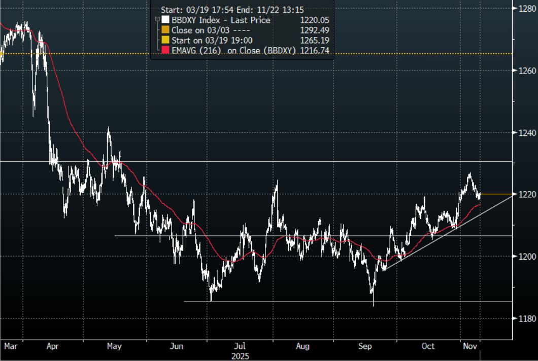Click the yellow Start on 03/19 swatch

click(164, 41)
